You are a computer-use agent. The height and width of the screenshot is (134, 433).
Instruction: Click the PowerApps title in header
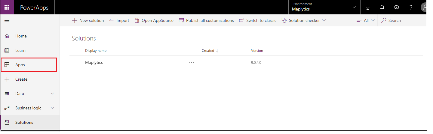34,7
